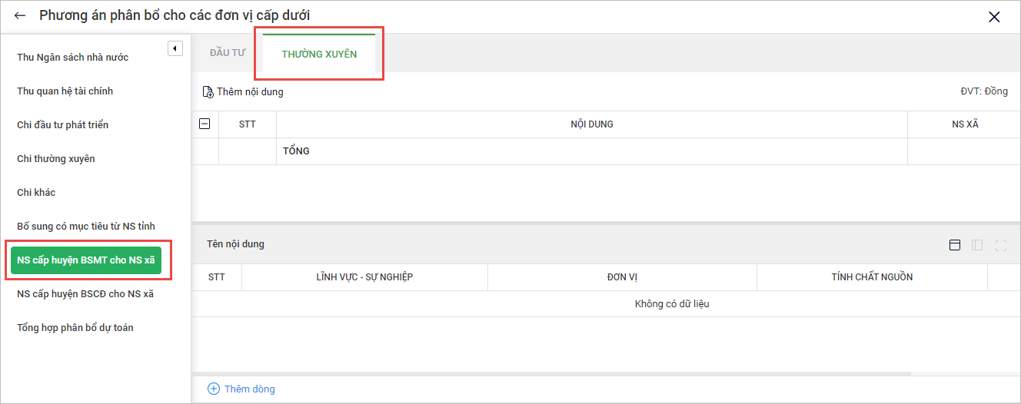The height and width of the screenshot is (404, 1021).
Task: Switch to vertical split layout view
Action: click(977, 245)
